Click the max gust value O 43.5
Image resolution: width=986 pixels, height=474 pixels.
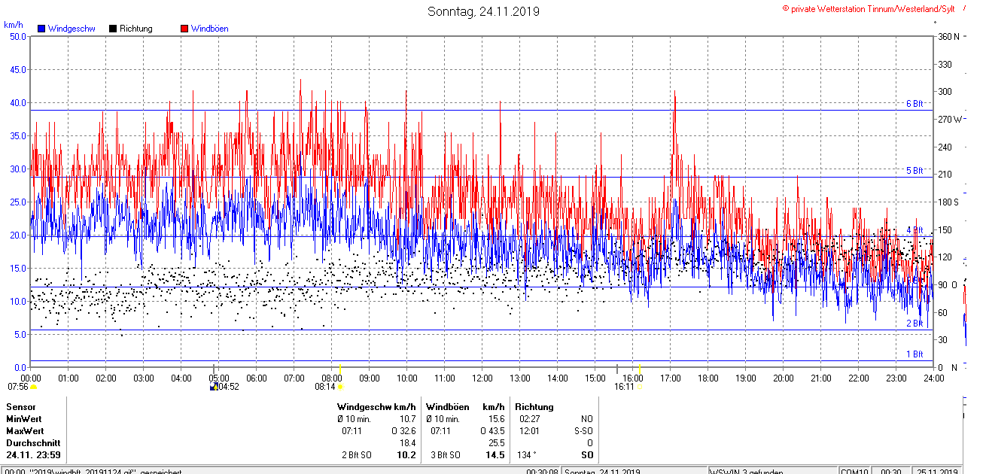492,431
